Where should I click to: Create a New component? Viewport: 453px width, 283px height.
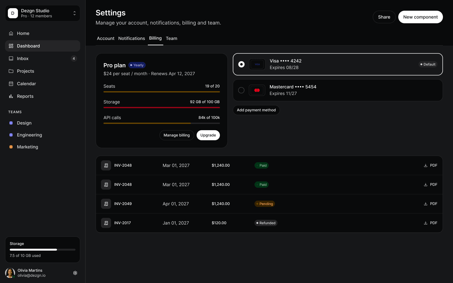point(420,17)
